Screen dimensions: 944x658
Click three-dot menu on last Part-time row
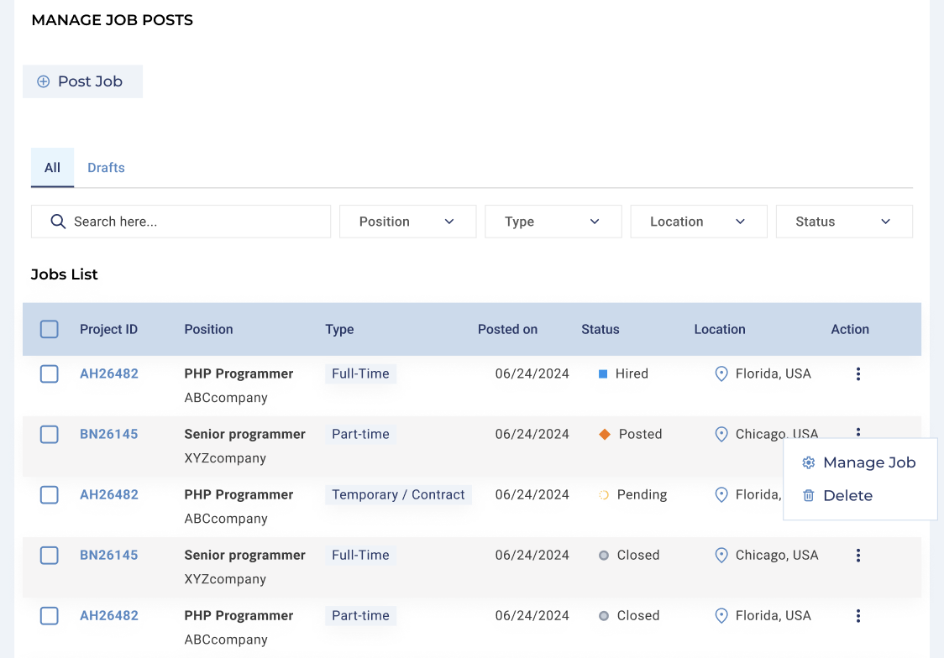tap(857, 616)
